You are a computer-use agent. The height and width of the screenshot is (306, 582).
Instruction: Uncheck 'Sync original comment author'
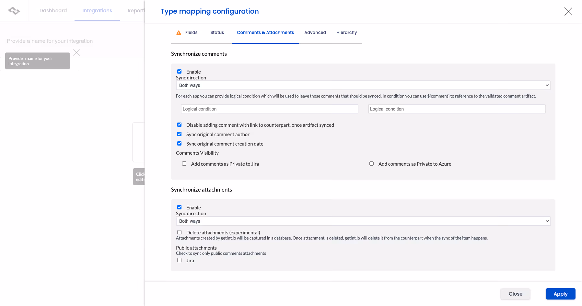click(x=180, y=134)
